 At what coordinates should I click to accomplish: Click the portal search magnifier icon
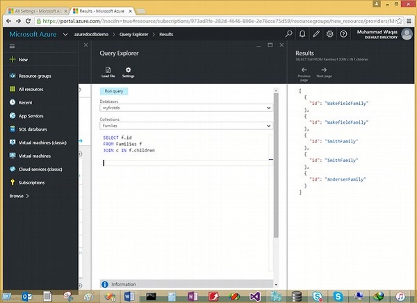289,33
